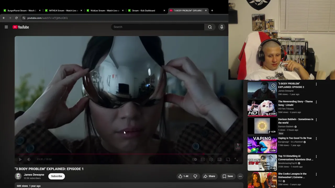Switch to theater mode
Screen dimensions: 335x188
click(220, 159)
